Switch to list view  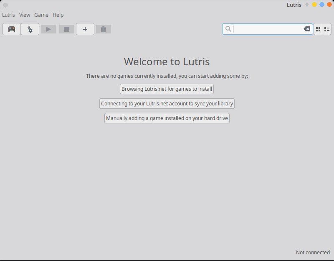pyautogui.click(x=327, y=29)
